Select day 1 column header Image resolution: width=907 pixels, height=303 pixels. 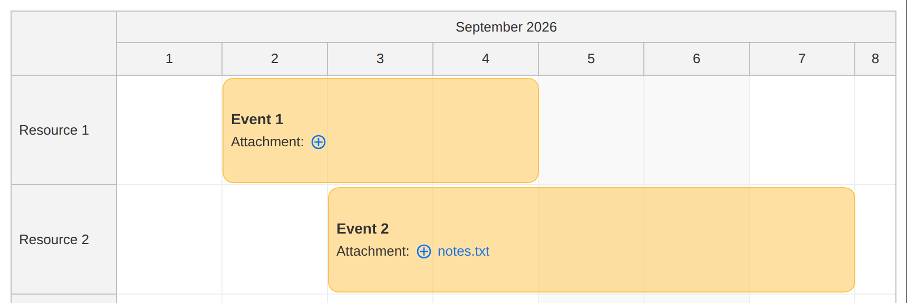(x=169, y=59)
